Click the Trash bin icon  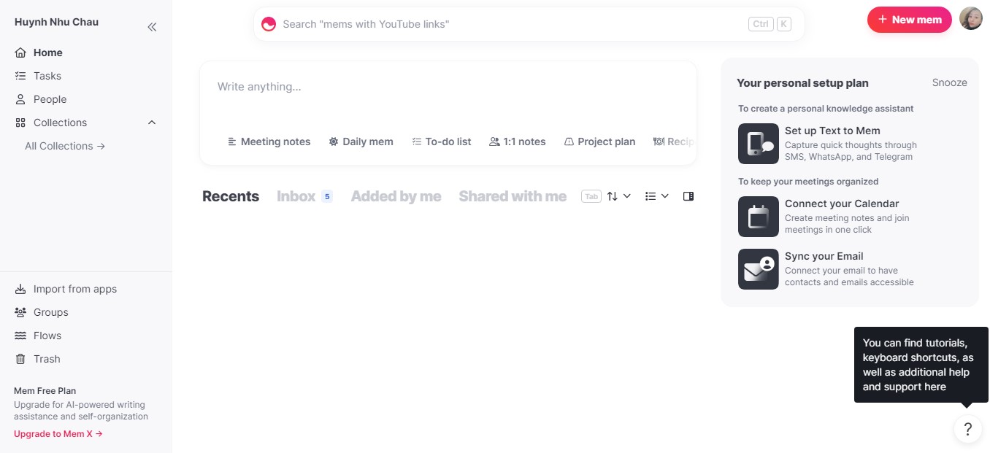point(20,359)
